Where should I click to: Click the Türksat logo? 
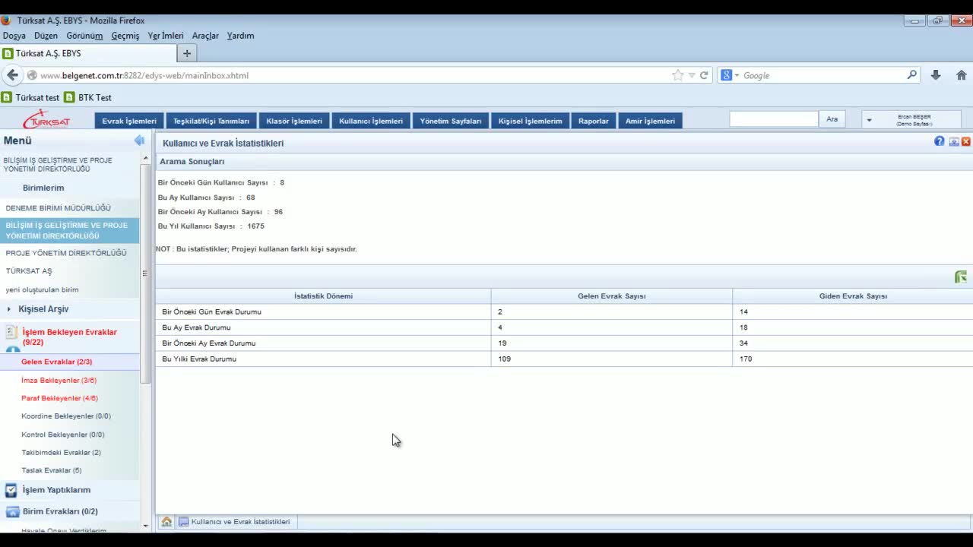[46, 120]
